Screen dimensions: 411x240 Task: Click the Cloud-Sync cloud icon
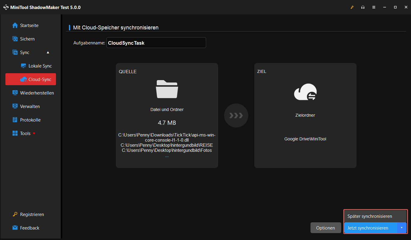23,79
